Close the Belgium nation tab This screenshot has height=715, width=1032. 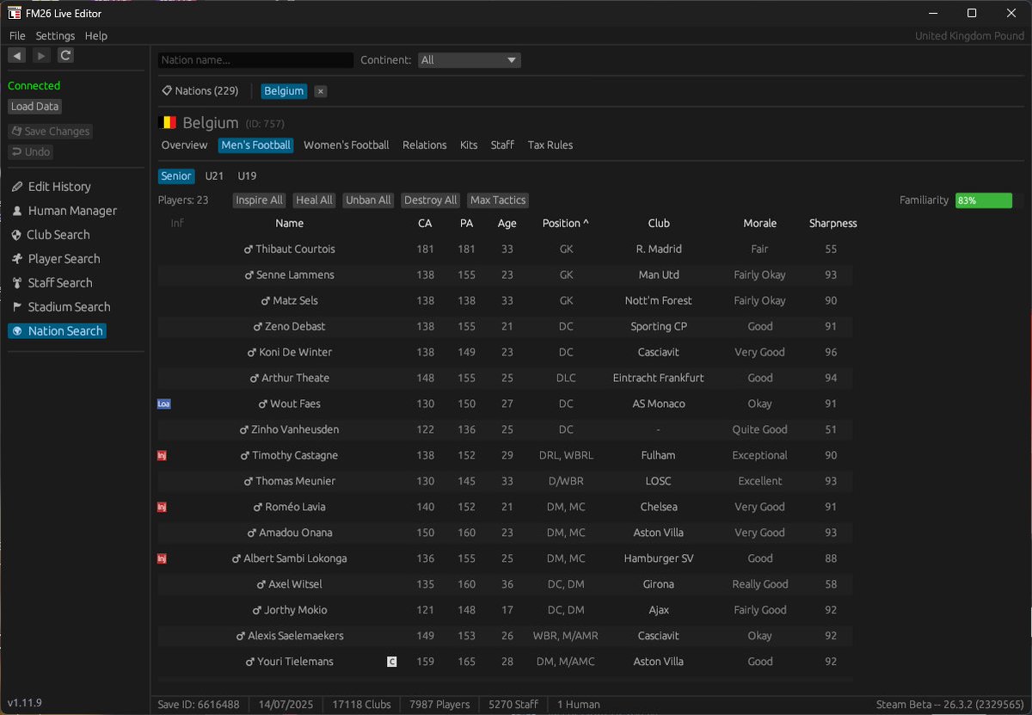click(x=320, y=91)
